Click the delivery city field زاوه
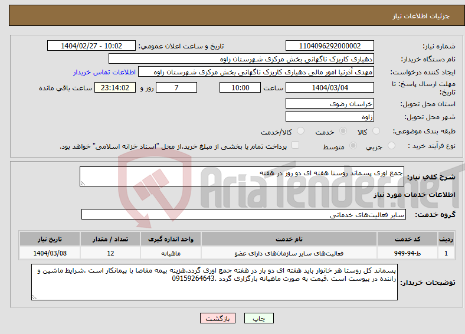The image size is (465, 334). 330,116
